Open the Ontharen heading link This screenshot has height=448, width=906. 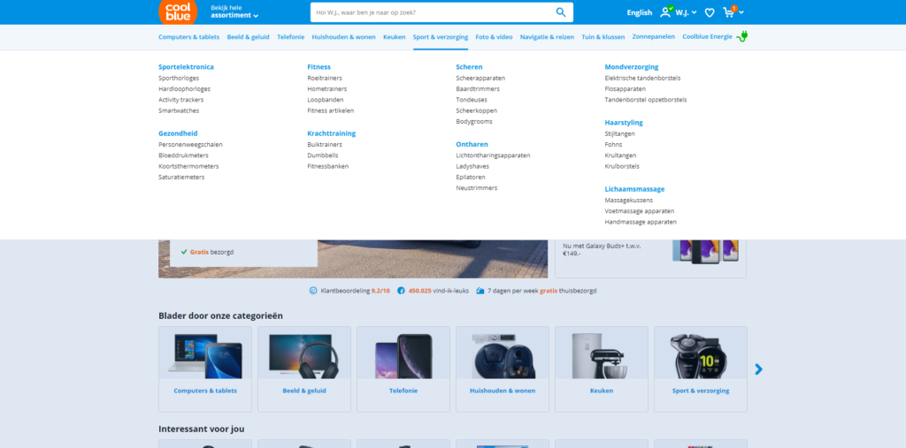[472, 144]
